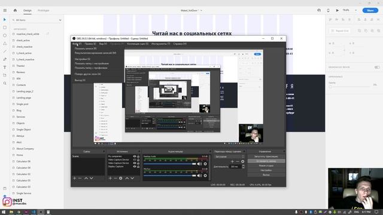
Task: Add a new scene in OBS
Action: click(x=74, y=179)
